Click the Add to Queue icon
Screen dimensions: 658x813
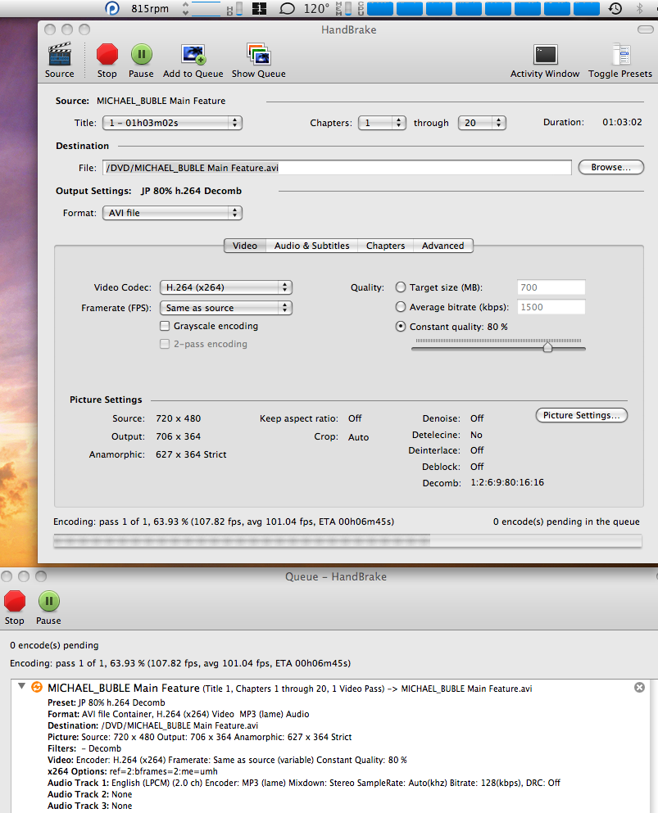coord(193,54)
